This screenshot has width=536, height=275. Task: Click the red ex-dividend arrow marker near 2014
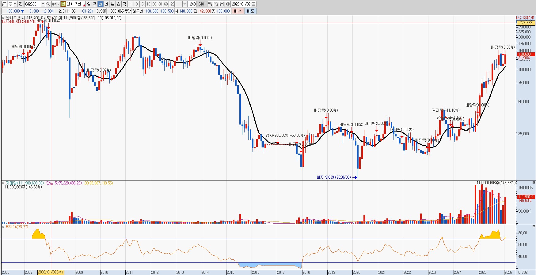click(200, 45)
